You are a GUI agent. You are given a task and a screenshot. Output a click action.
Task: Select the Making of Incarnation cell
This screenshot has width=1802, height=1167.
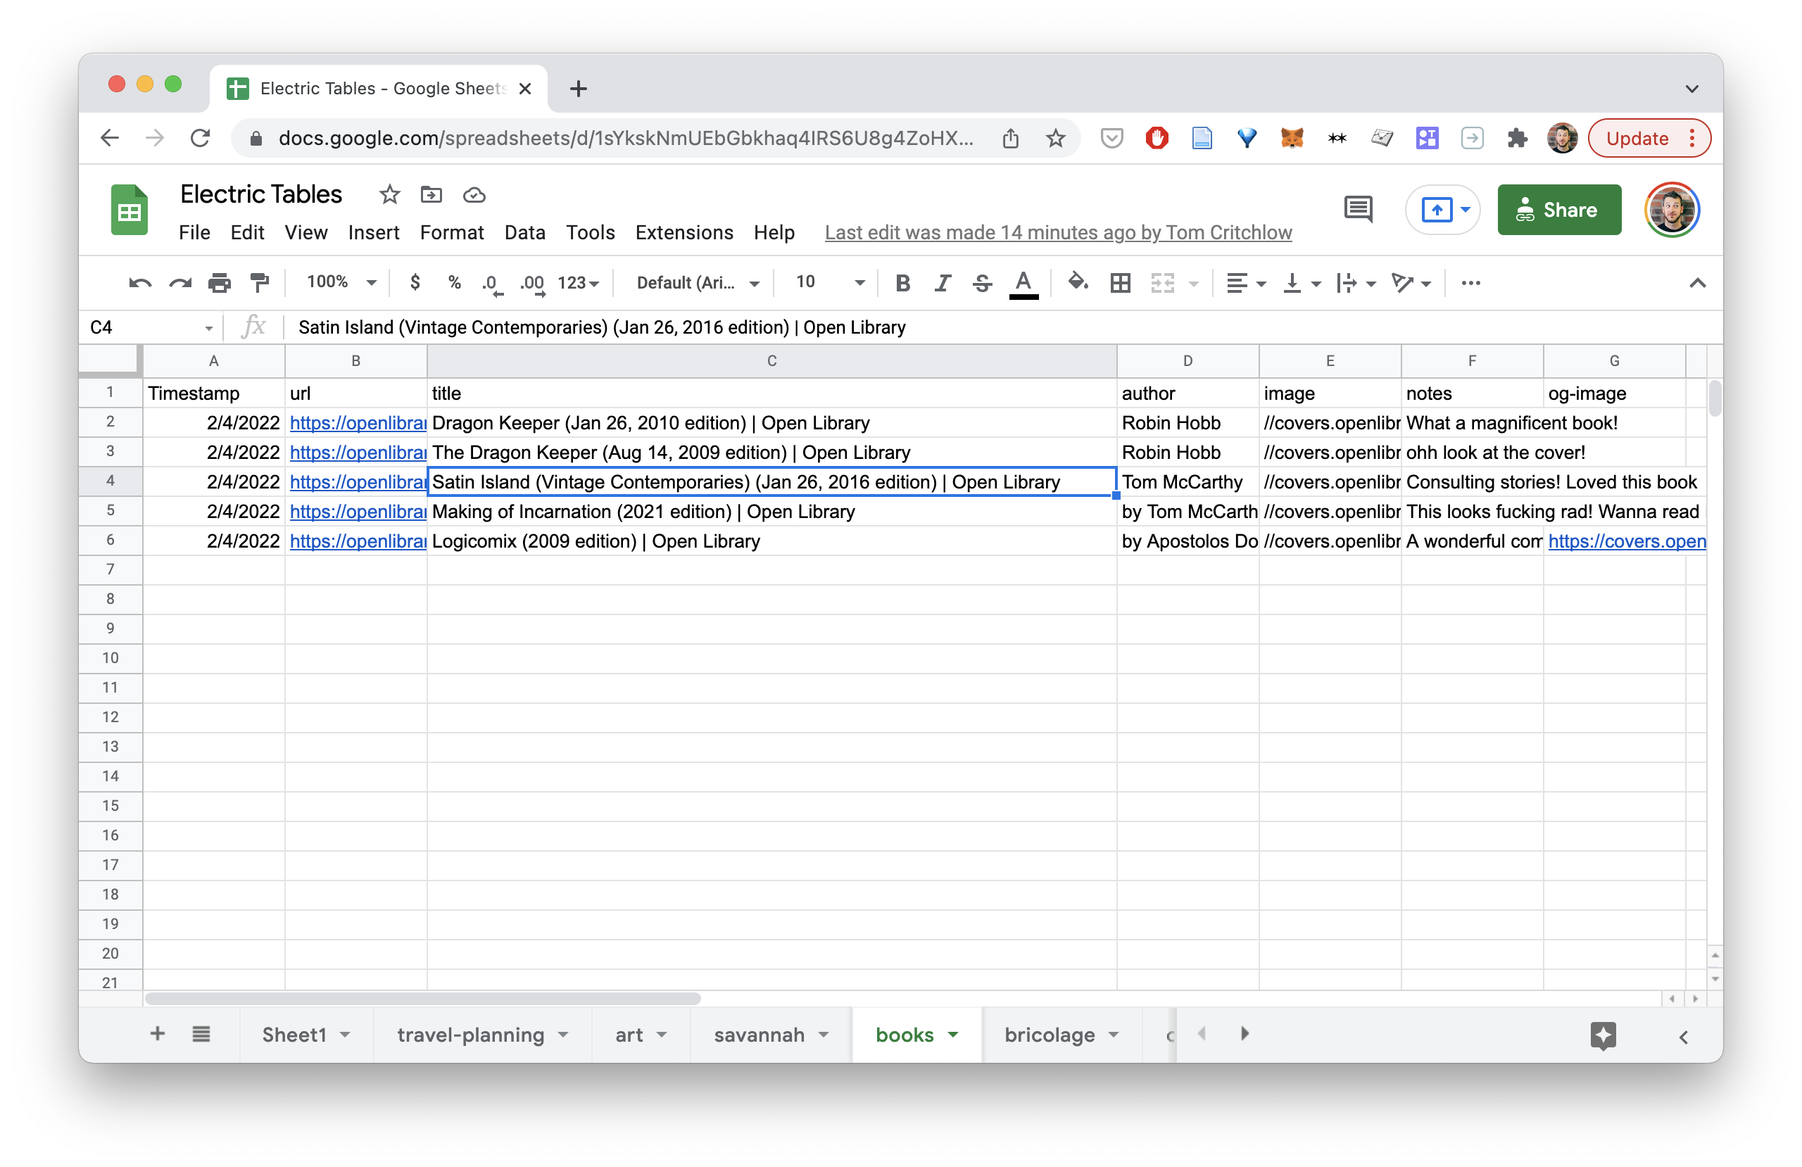(x=771, y=511)
